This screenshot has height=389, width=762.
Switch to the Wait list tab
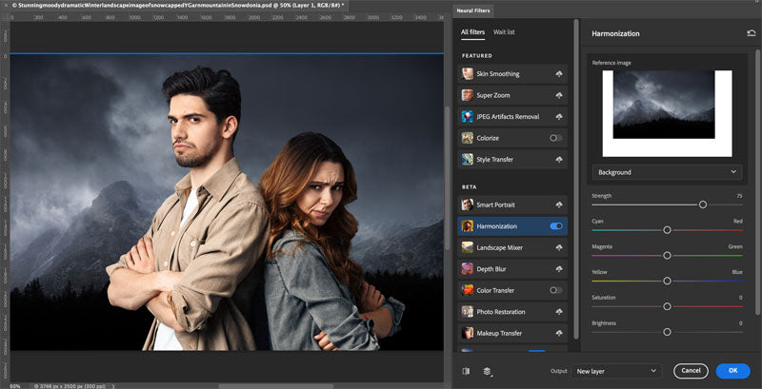tap(504, 32)
